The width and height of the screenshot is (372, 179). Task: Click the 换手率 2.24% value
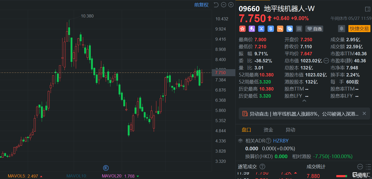click(x=353, y=75)
